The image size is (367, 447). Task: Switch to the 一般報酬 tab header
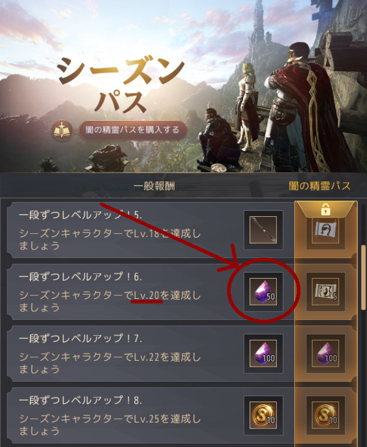154,186
